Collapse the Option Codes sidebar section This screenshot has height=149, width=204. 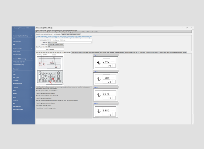click(32, 49)
